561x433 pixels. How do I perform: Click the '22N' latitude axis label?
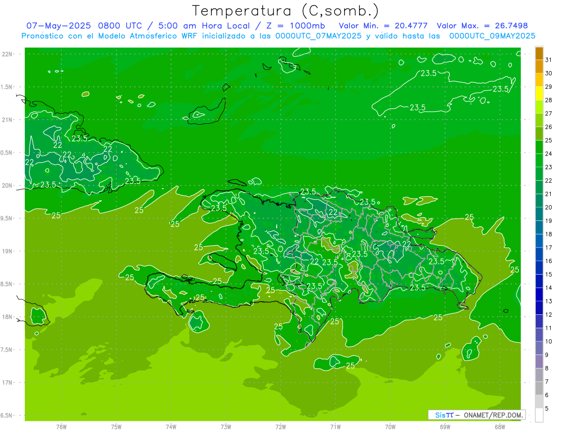pyautogui.click(x=7, y=54)
